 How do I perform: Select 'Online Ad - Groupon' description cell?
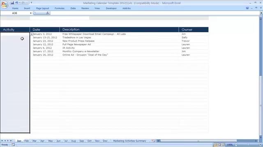pos(119,55)
